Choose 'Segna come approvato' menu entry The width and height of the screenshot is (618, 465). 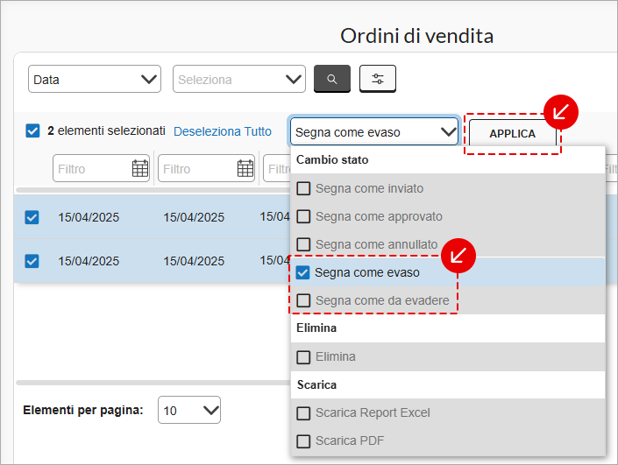point(448,216)
